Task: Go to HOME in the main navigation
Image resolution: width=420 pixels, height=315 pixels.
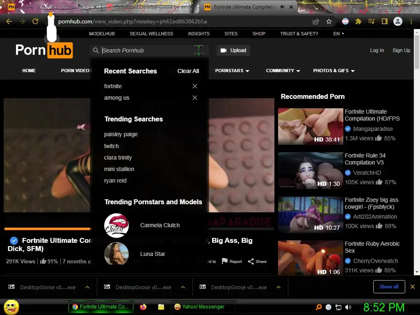Action: [29, 71]
